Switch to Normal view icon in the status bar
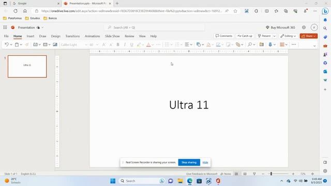The height and width of the screenshot is (186, 331). tap(236, 174)
